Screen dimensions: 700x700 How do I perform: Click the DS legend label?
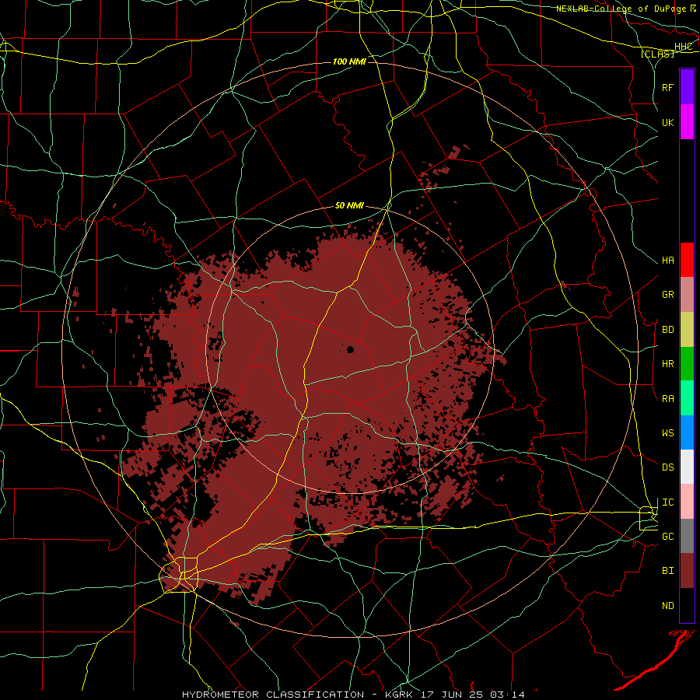pos(667,467)
